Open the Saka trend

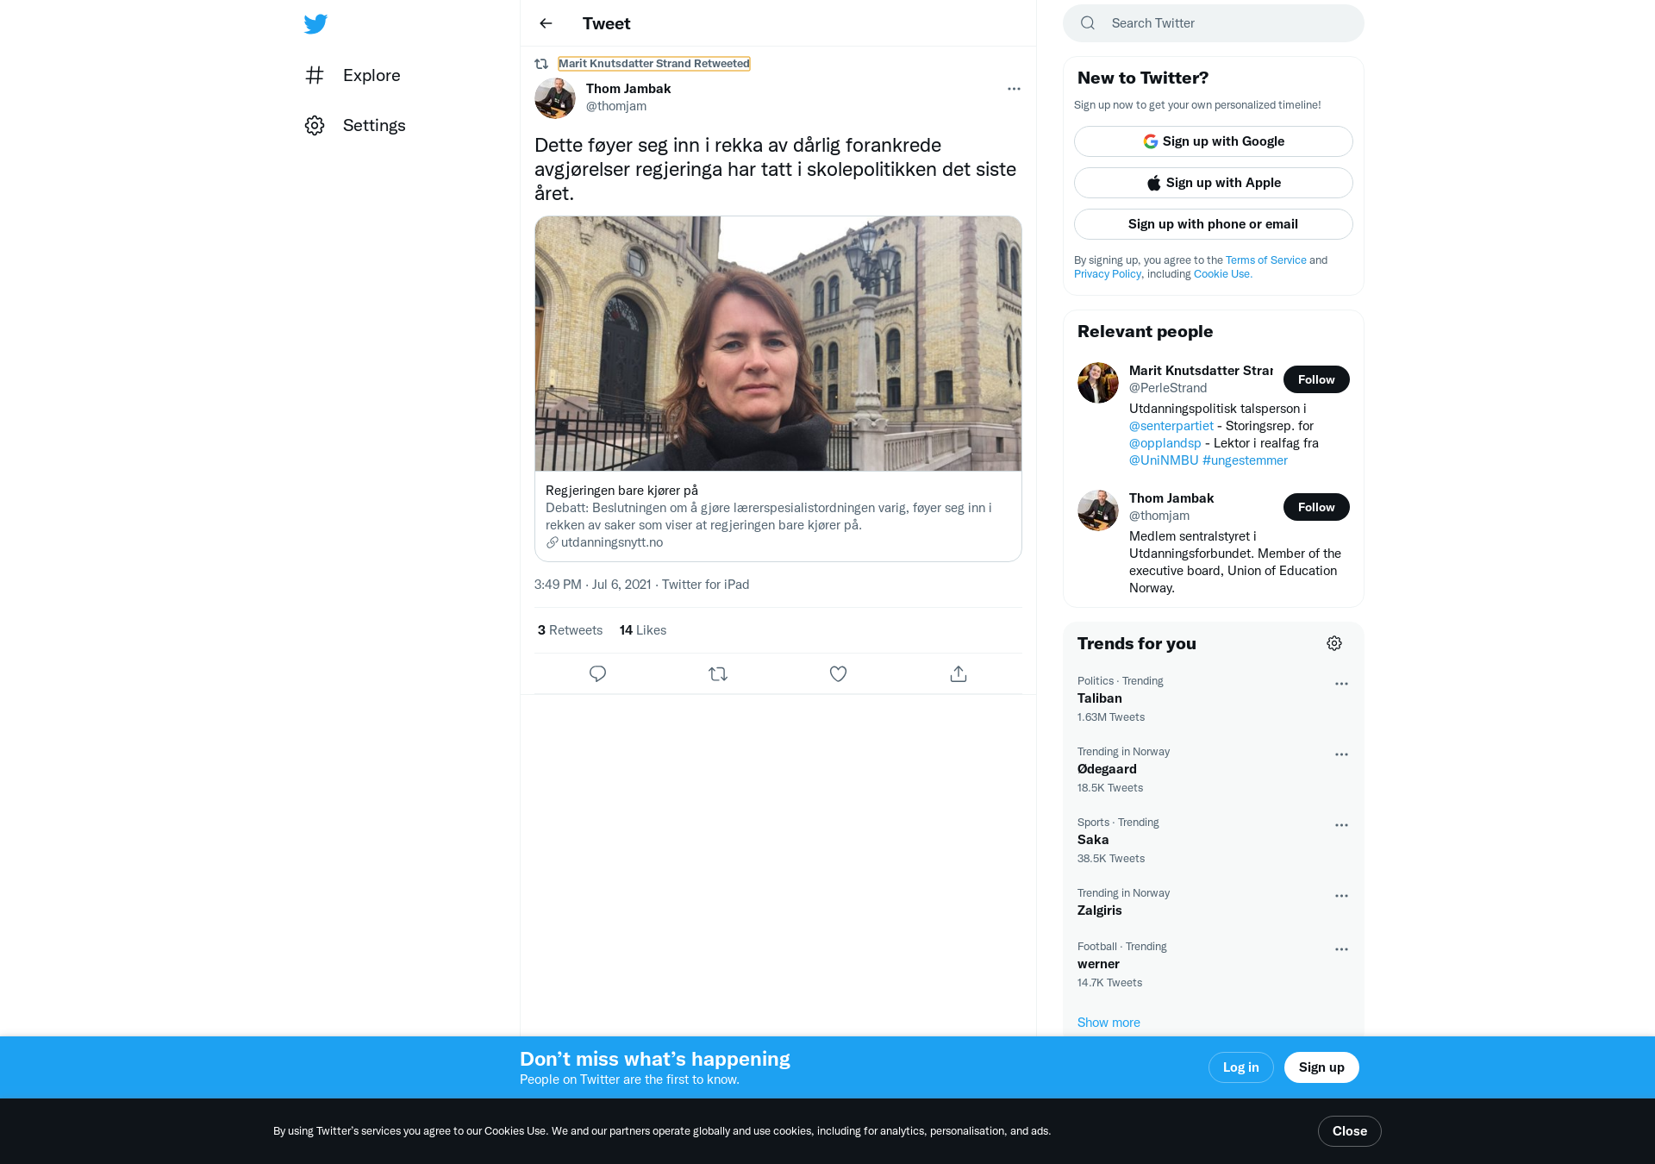[1214, 841]
